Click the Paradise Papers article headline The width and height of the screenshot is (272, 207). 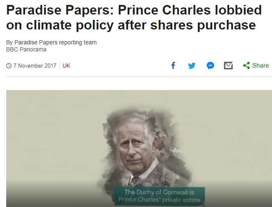tap(134, 18)
